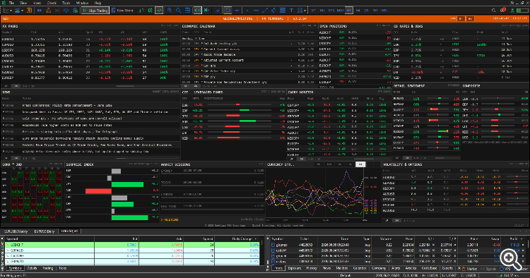This screenshot has width=530, height=278.
Task: Click the zoom in magnifier icon
Action: pos(170,11)
